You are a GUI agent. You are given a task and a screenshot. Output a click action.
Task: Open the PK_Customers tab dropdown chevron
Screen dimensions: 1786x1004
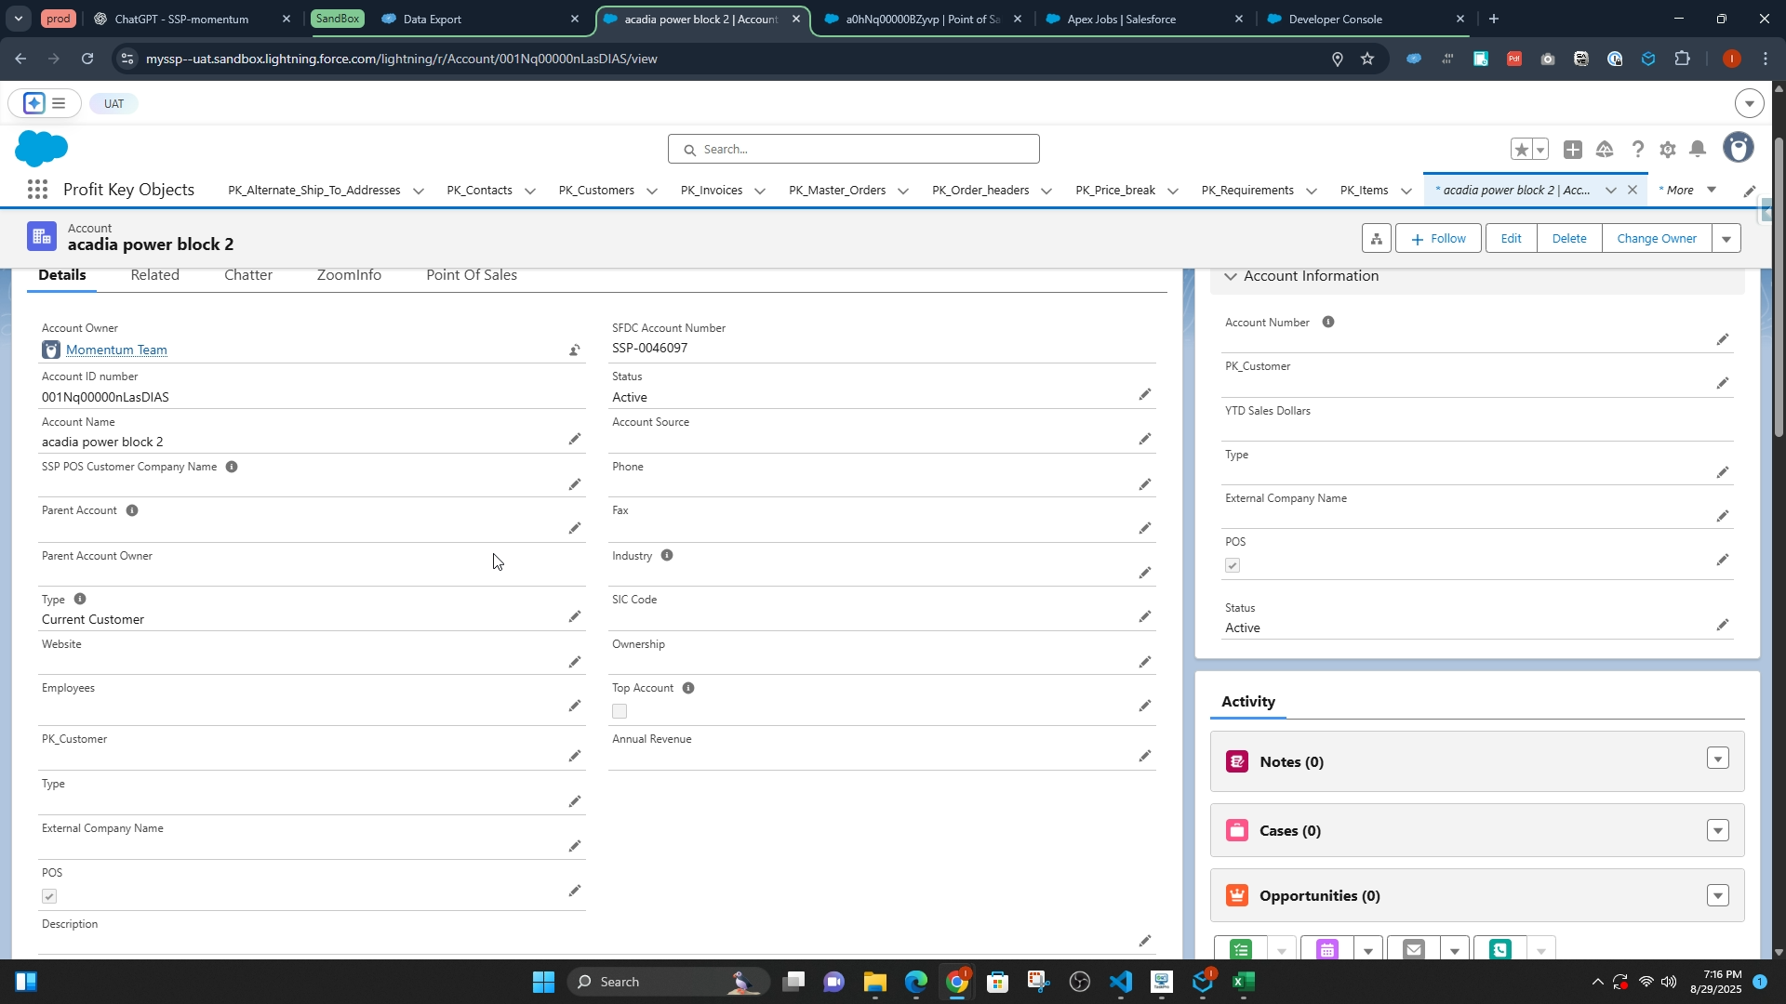[x=652, y=192]
